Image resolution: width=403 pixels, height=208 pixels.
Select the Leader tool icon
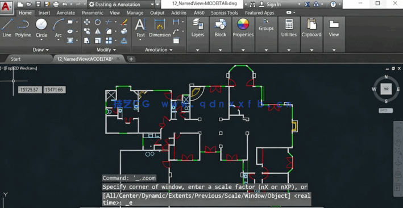176,31
